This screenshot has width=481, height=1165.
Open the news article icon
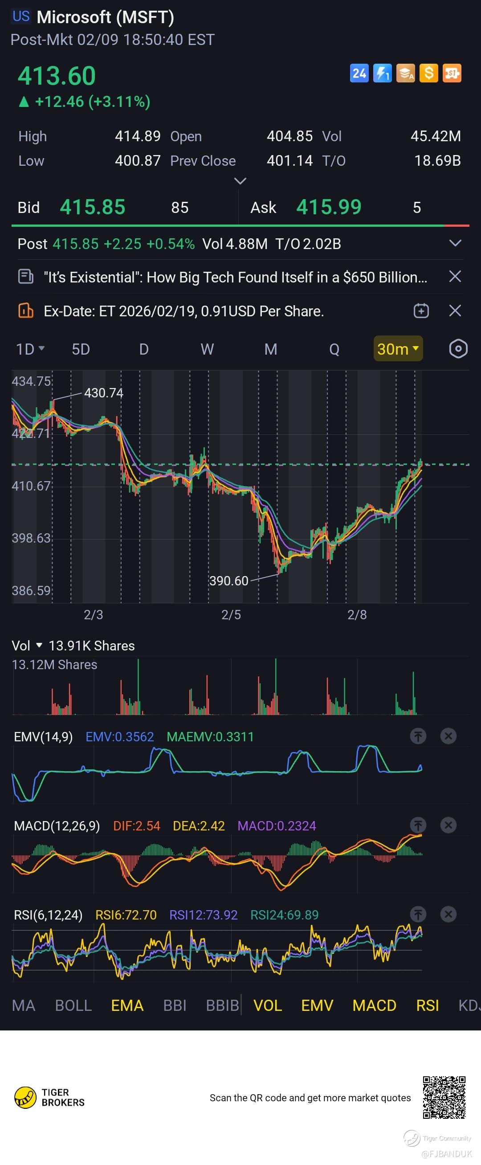point(25,276)
